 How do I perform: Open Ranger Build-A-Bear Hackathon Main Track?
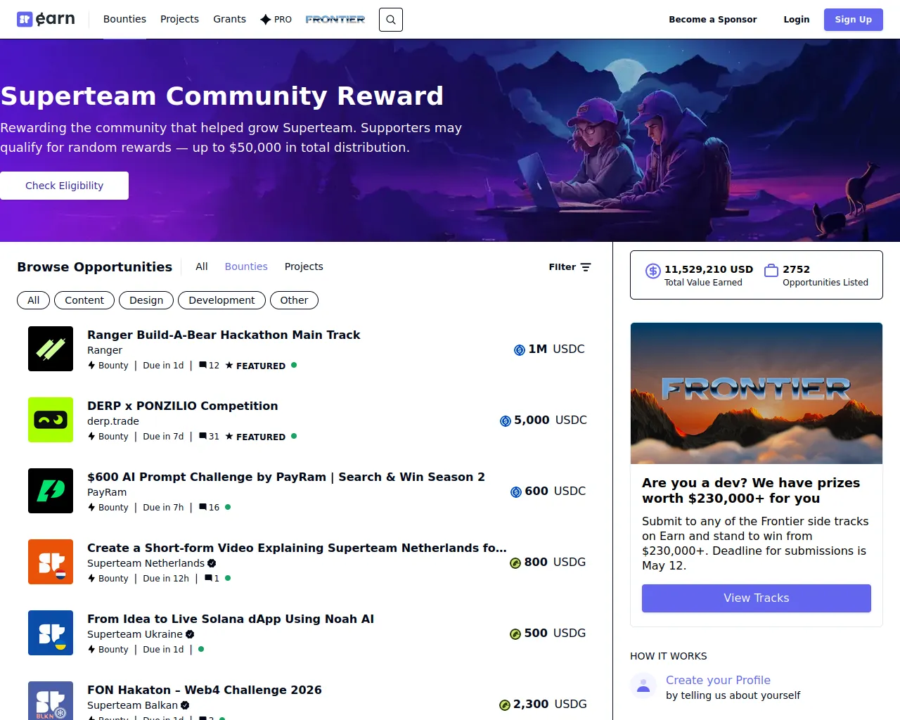224,335
